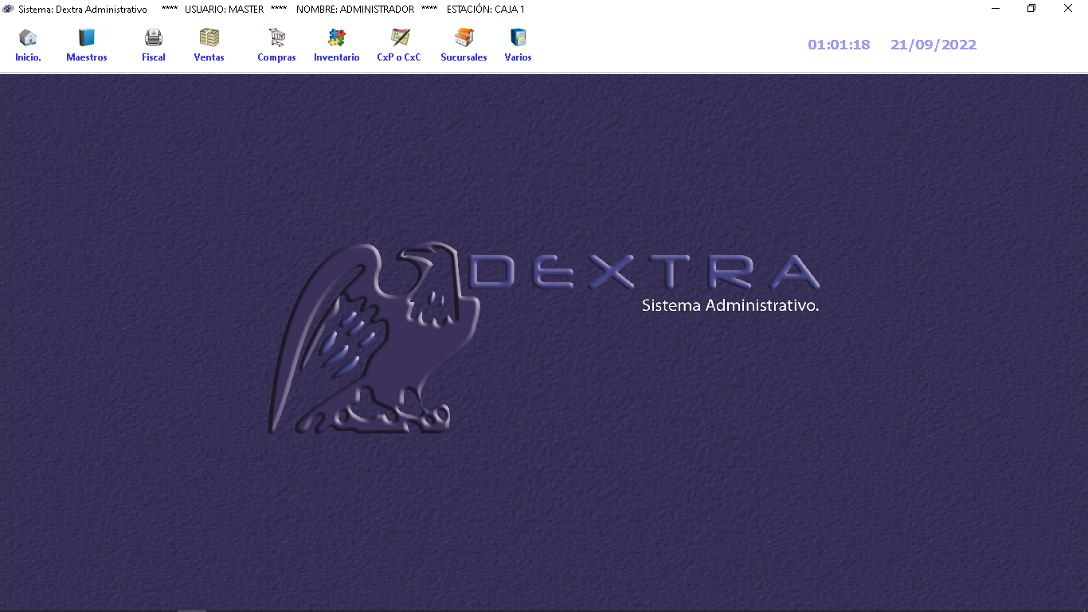This screenshot has height=612, width=1088.
Task: Select the Inventario puzzle-piece icon
Action: tap(336, 37)
